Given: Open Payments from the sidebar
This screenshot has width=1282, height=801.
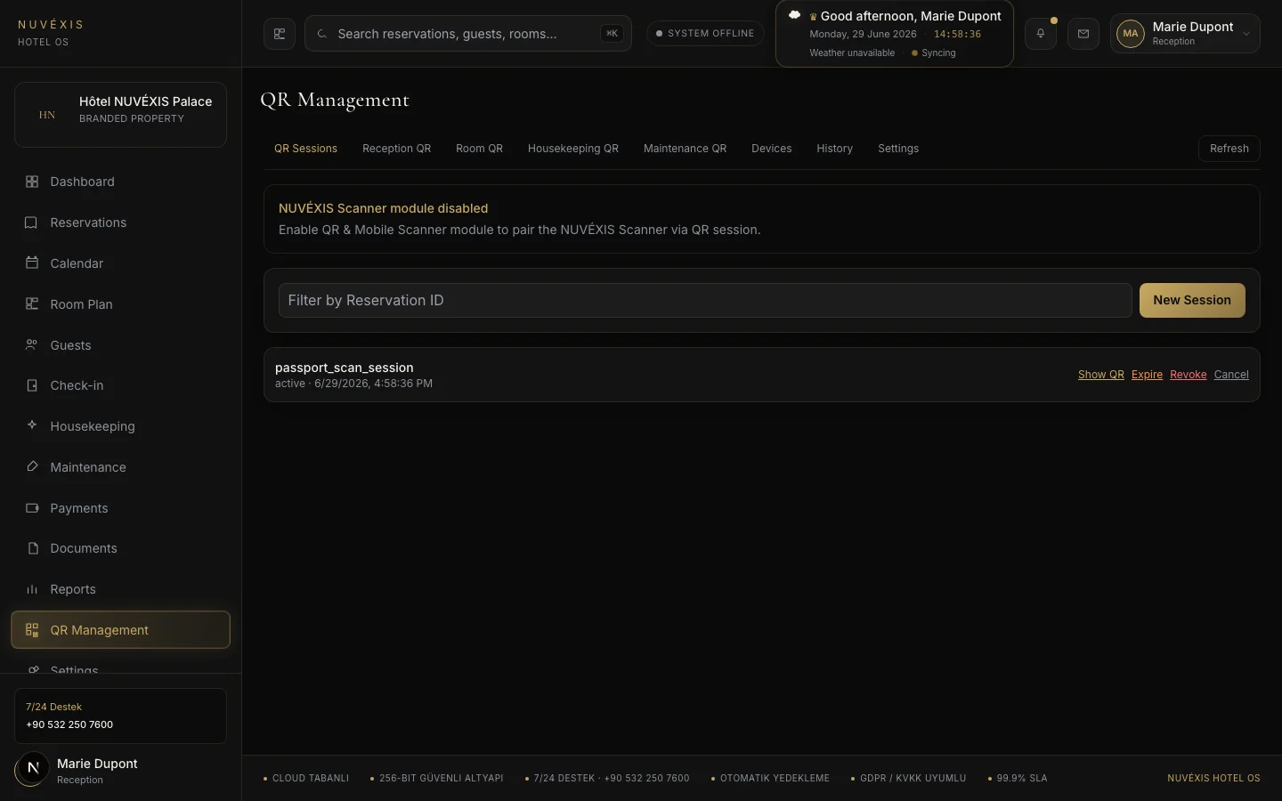Looking at the screenshot, I should tap(120, 508).
